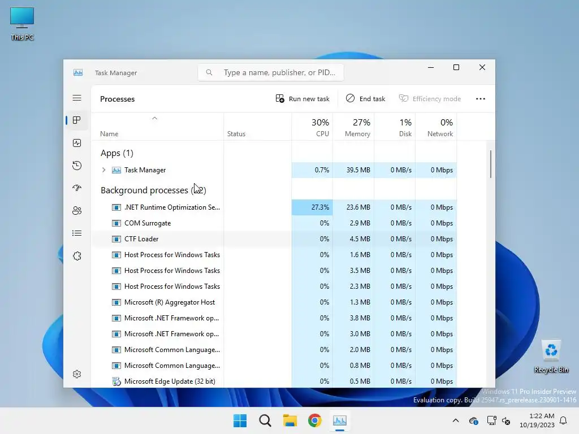Open the more options ellipsis menu

pos(481,98)
